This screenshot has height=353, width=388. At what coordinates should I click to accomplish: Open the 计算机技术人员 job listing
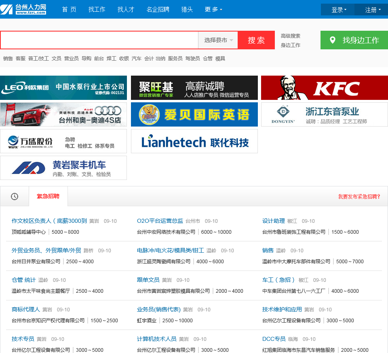pyautogui.click(x=157, y=339)
